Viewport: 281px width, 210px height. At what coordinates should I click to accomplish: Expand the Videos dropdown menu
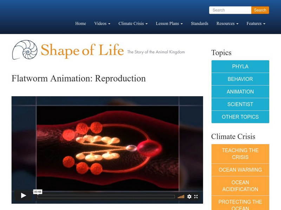(x=102, y=24)
